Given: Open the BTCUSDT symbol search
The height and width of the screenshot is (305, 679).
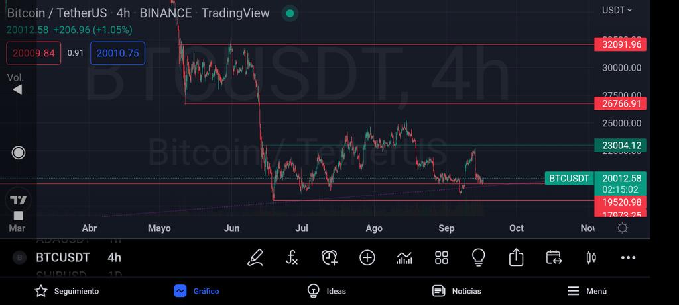Looking at the screenshot, I should click(x=63, y=258).
